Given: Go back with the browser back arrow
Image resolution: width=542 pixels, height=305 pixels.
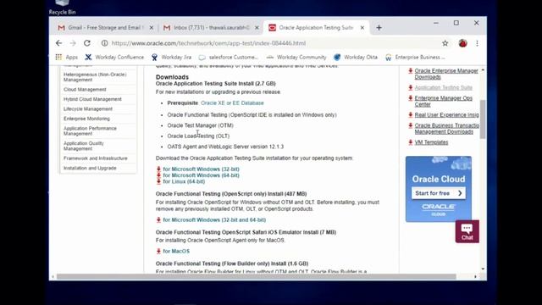Looking at the screenshot, I should pyautogui.click(x=58, y=43).
